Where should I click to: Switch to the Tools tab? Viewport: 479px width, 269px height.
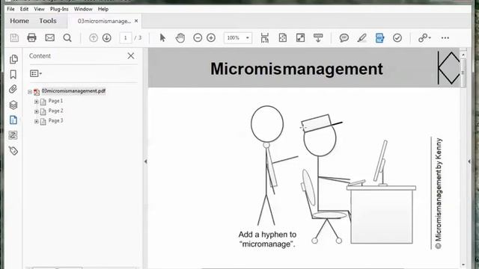48,21
